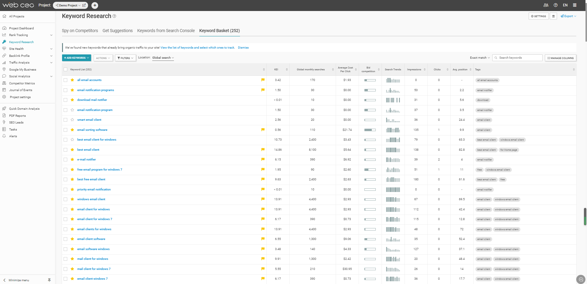Viewport: 587px width, 284px height.
Task: Unstar the all email accounts keyword
Action: click(72, 80)
